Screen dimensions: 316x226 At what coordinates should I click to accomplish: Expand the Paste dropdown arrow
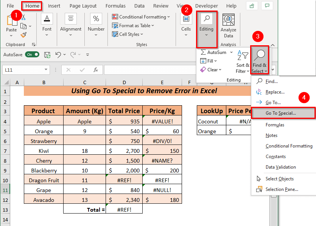coord(11,35)
